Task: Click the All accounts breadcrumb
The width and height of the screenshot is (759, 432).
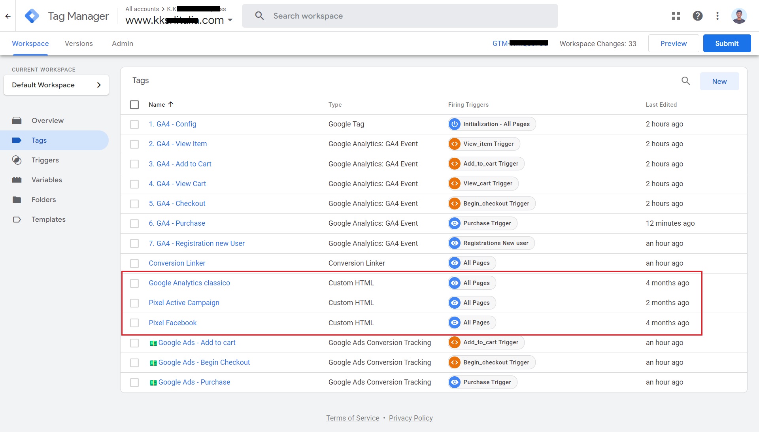Action: point(142,9)
